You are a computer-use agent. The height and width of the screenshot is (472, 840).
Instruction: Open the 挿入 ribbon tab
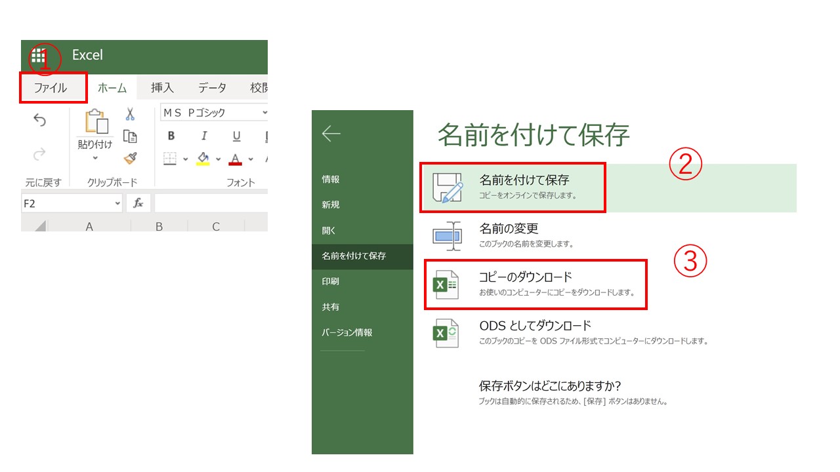(162, 88)
